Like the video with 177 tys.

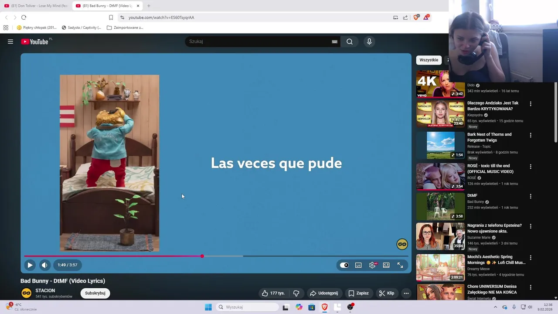pyautogui.click(x=273, y=293)
